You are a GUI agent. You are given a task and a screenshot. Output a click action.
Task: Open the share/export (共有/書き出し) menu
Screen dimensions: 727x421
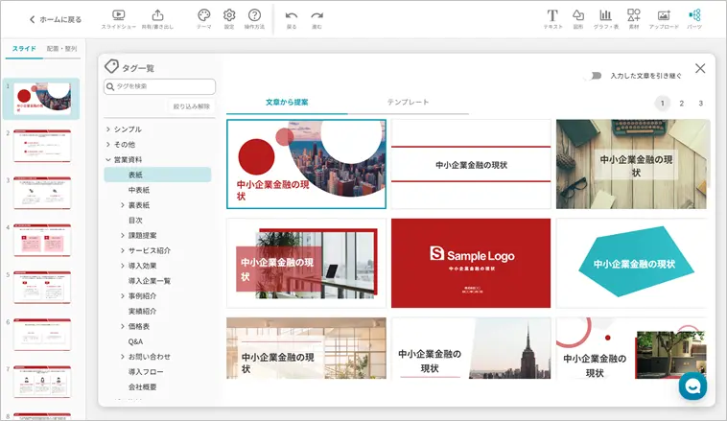(157, 19)
